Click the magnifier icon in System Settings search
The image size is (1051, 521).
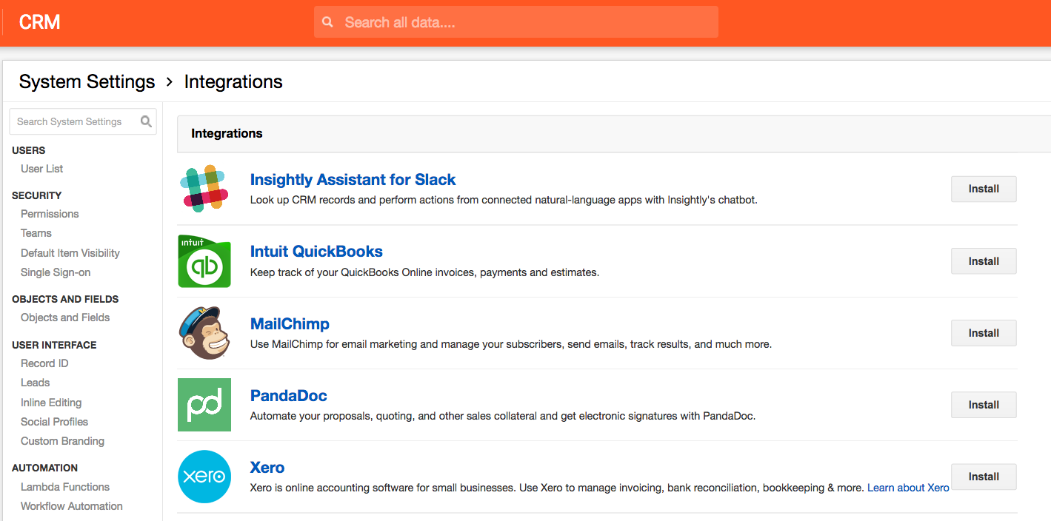coord(147,121)
